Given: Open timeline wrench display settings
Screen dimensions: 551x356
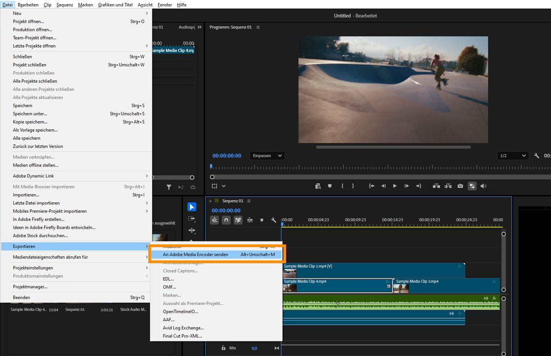Looking at the screenshot, I should click(274, 220).
